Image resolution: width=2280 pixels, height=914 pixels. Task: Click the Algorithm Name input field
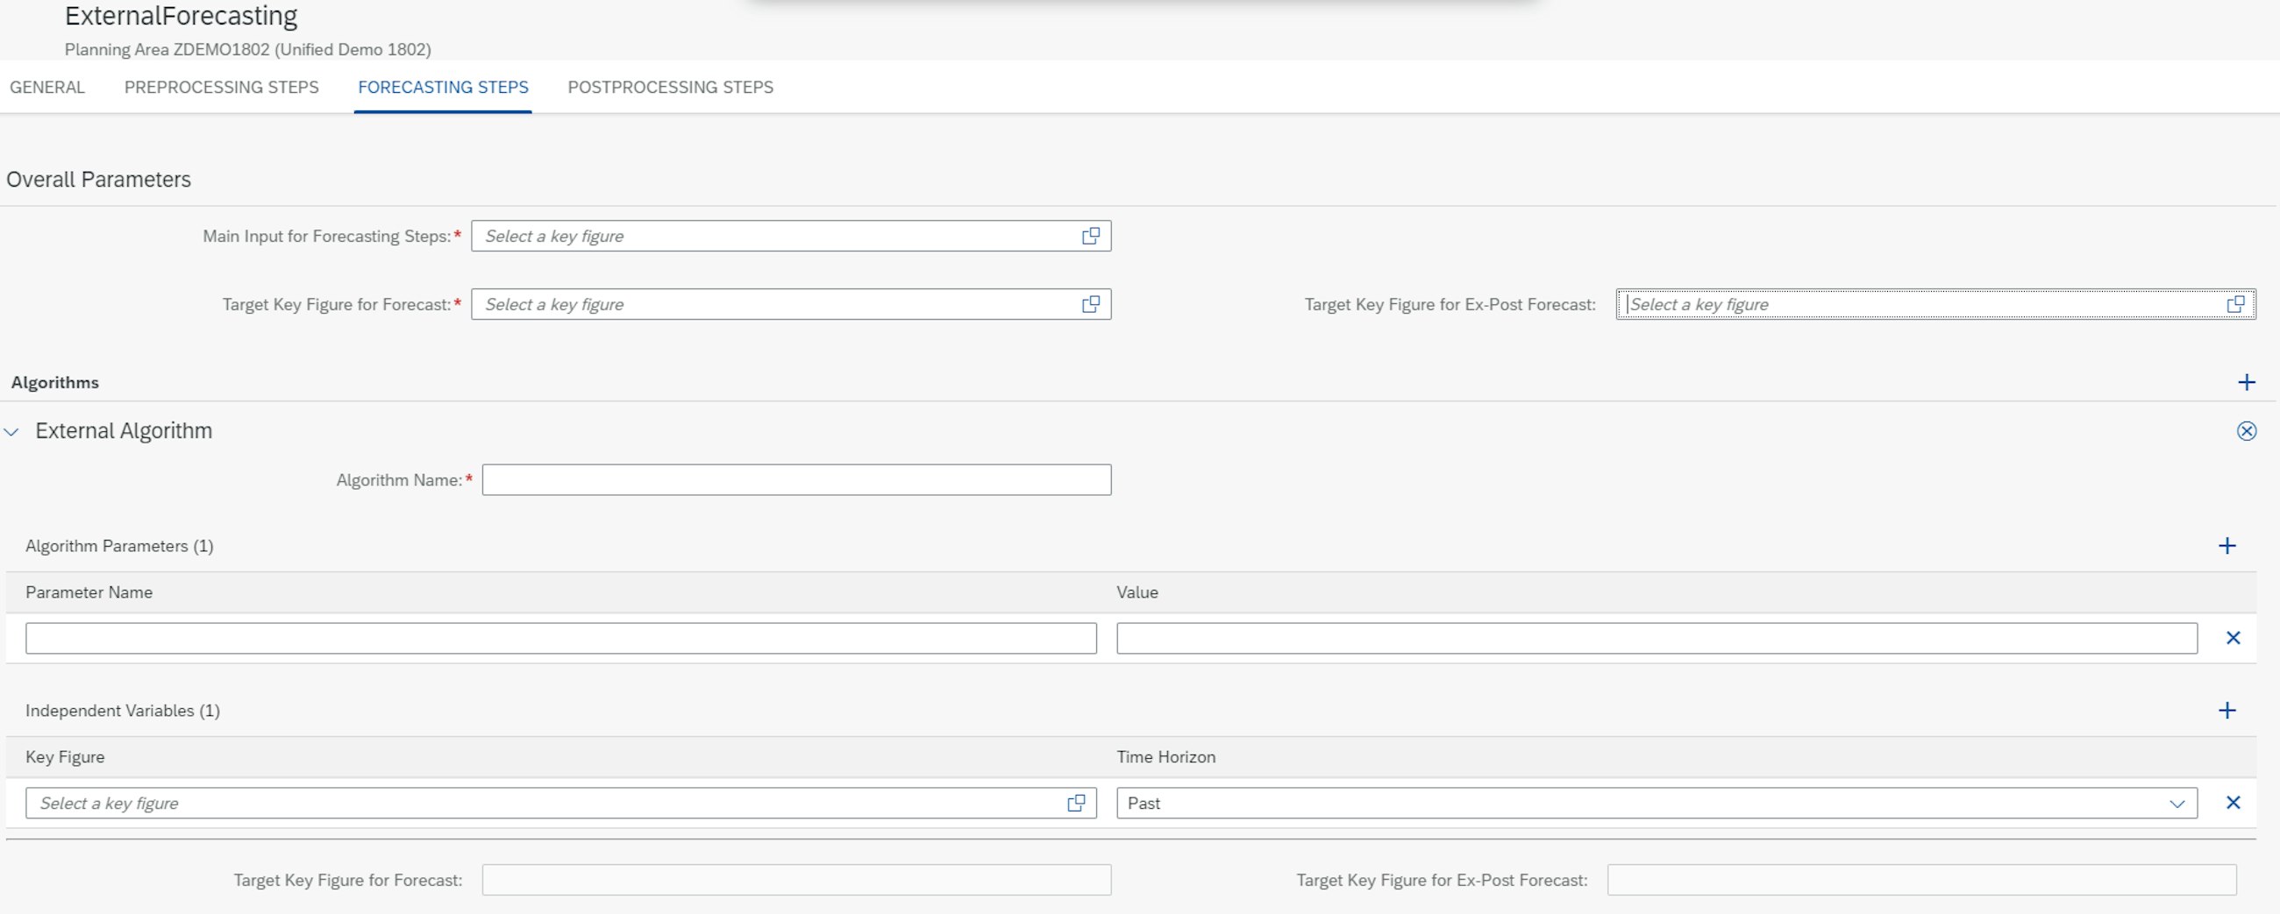(x=795, y=480)
